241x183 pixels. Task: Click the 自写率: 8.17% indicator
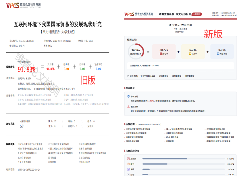tap(24, 79)
